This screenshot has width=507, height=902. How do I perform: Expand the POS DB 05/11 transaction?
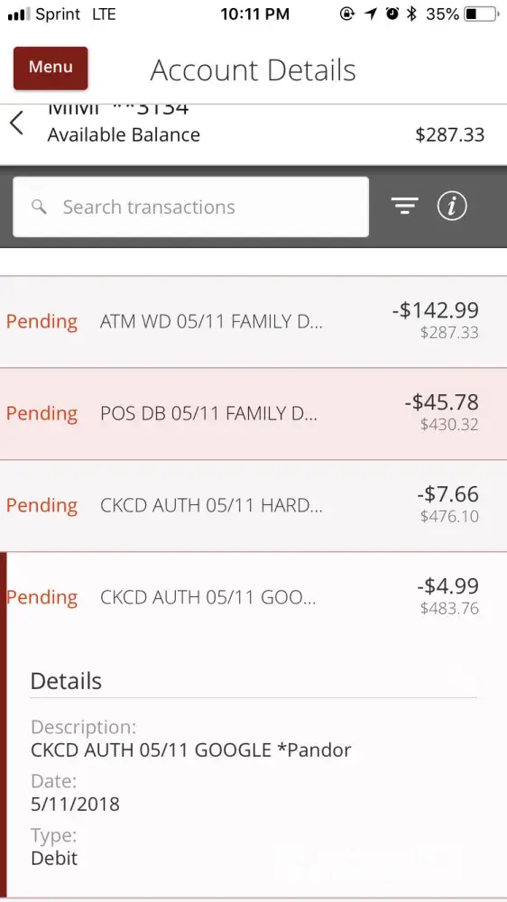(253, 414)
